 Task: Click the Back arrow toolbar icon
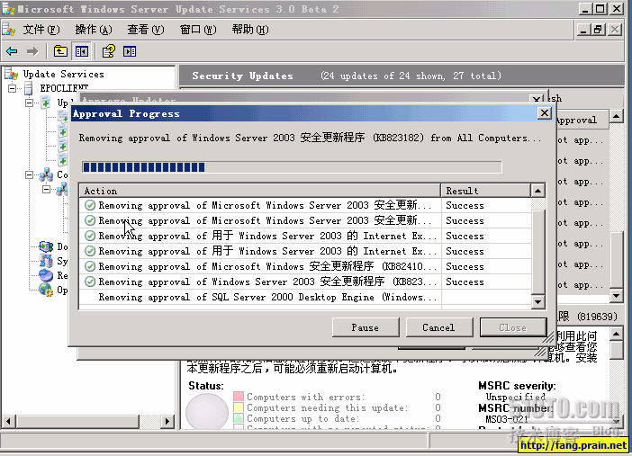pos(12,51)
